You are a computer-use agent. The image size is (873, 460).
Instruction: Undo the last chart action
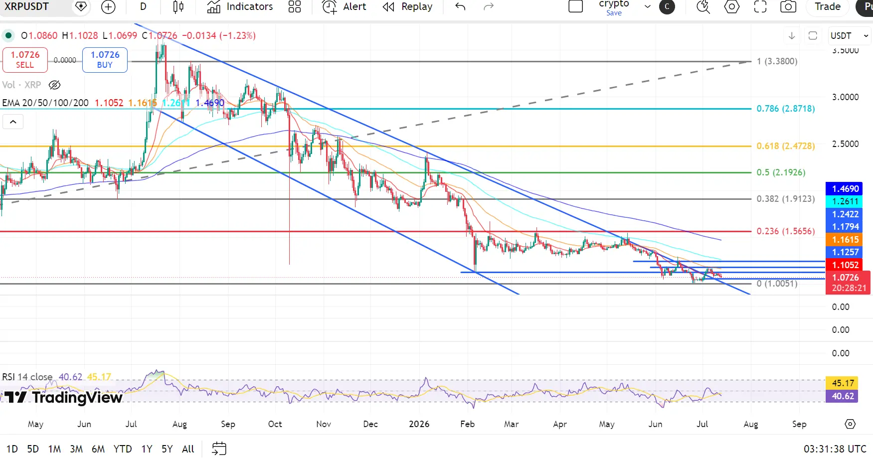[x=460, y=6]
